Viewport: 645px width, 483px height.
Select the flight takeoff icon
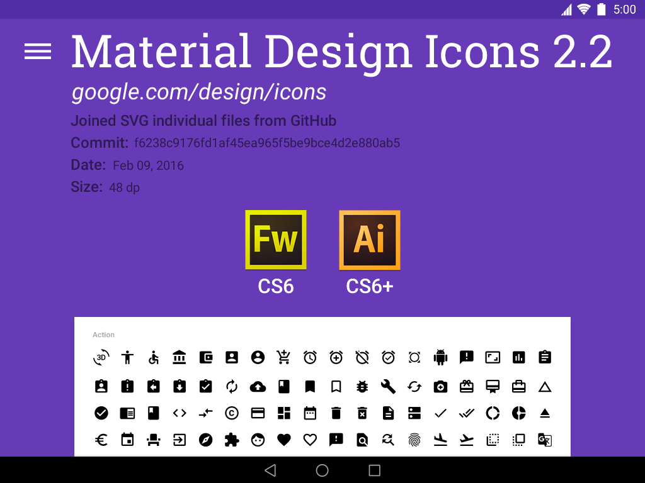pyautogui.click(x=466, y=440)
